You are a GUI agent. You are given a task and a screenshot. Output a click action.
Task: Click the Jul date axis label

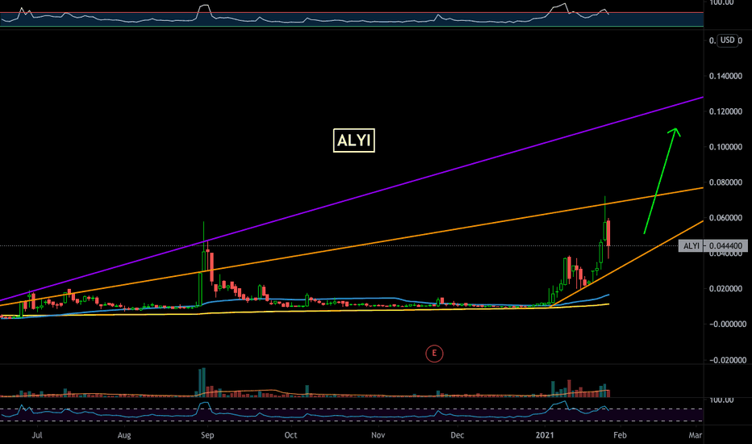tap(37, 435)
